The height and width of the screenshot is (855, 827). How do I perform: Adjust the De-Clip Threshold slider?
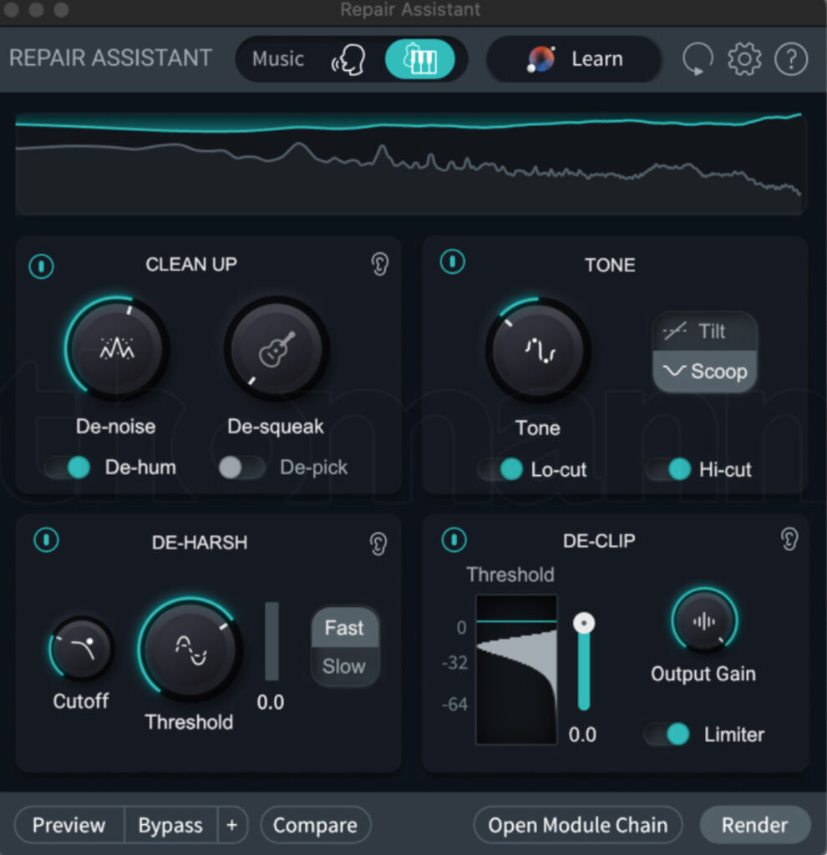[583, 622]
